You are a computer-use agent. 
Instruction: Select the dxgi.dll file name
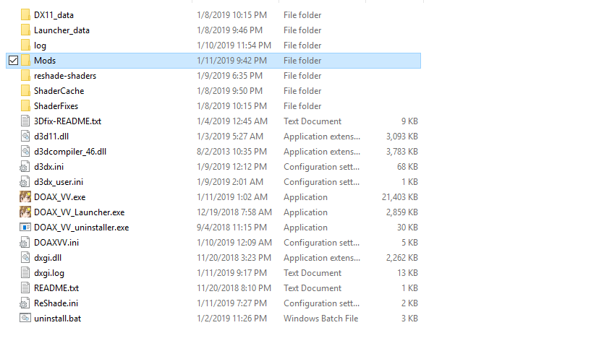coord(48,258)
